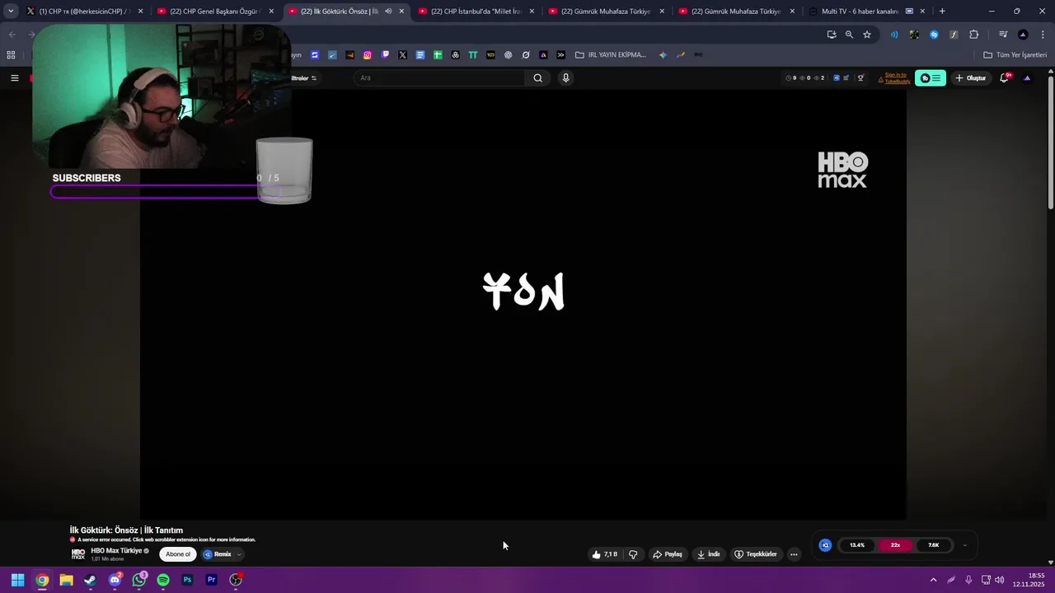This screenshot has width=1055, height=593.
Task: Open a new Chrome tab
Action: point(942,12)
